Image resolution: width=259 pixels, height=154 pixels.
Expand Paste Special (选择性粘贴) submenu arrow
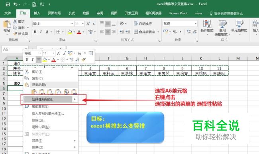(x=75, y=99)
